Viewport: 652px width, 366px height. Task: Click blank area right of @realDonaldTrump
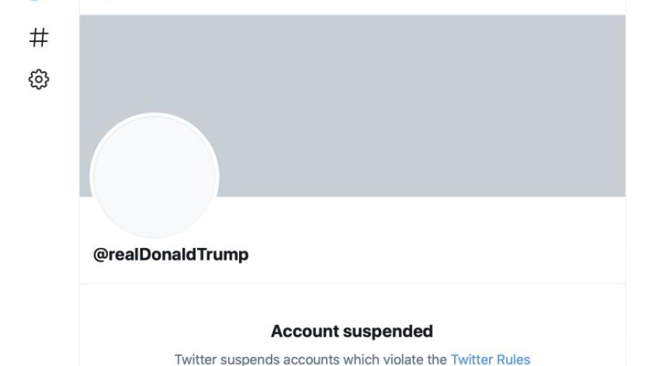tap(435, 255)
